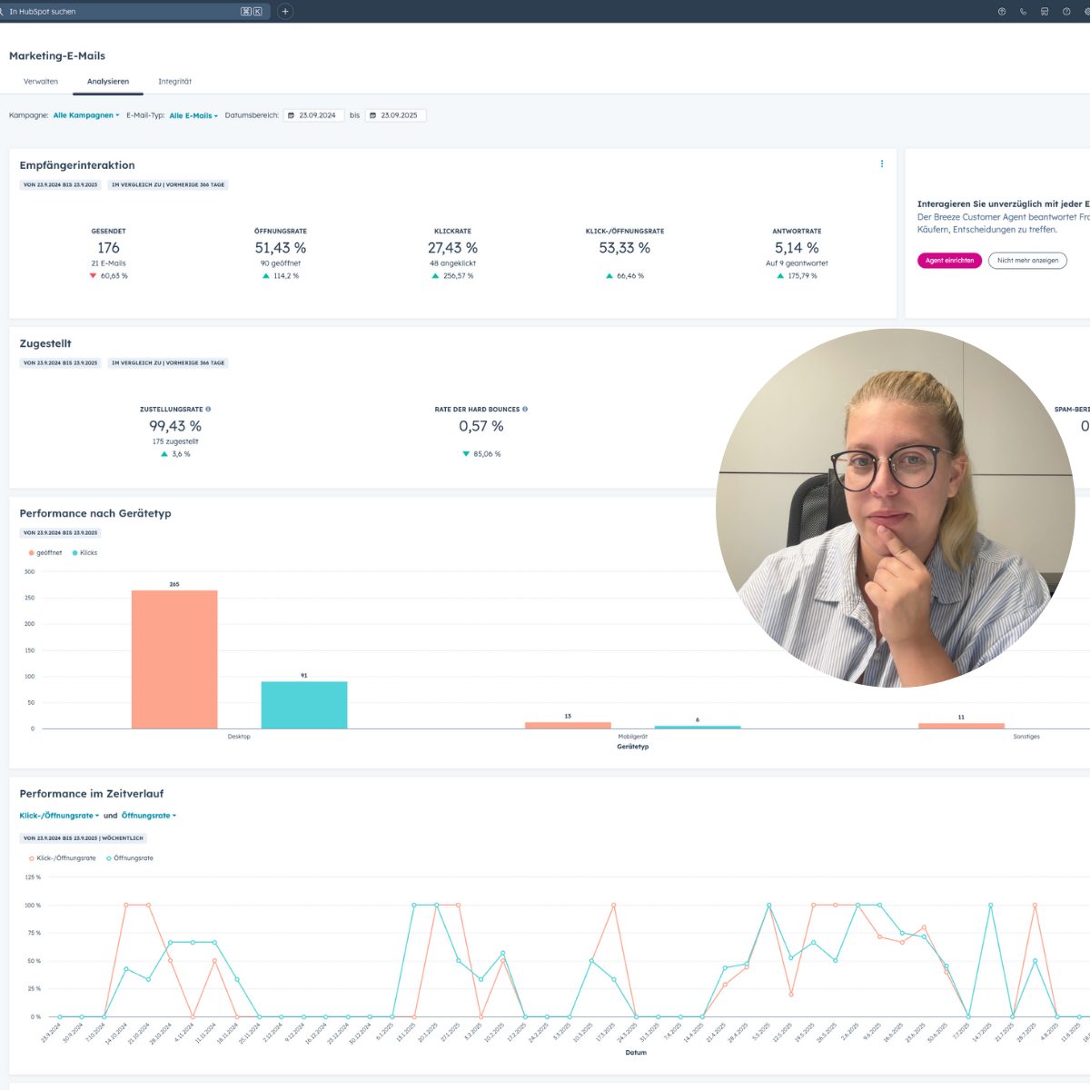This screenshot has height=1090, width=1090.
Task: Toggle the 'Klicks' legend series in device chart
Action: pyautogui.click(x=85, y=552)
